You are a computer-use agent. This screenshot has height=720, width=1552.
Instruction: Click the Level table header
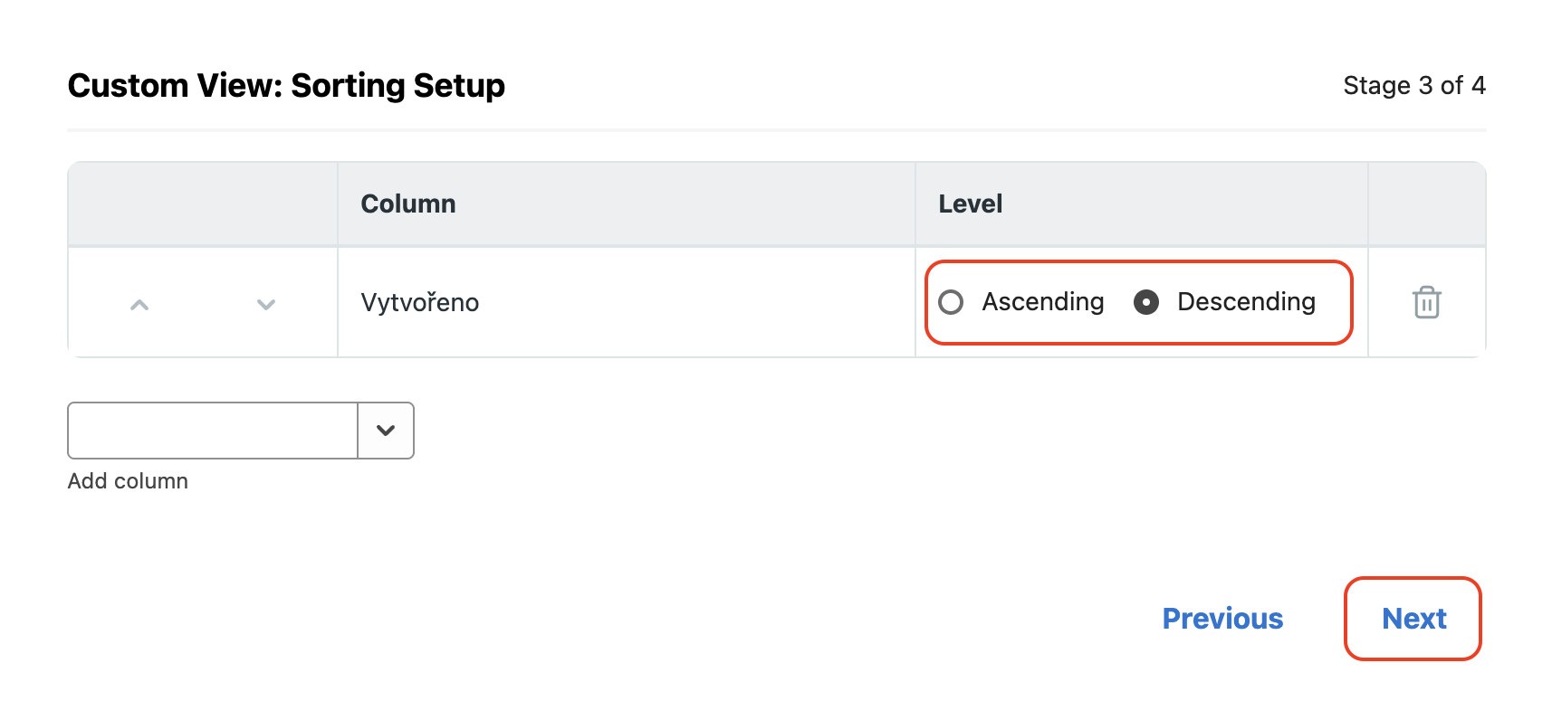970,204
